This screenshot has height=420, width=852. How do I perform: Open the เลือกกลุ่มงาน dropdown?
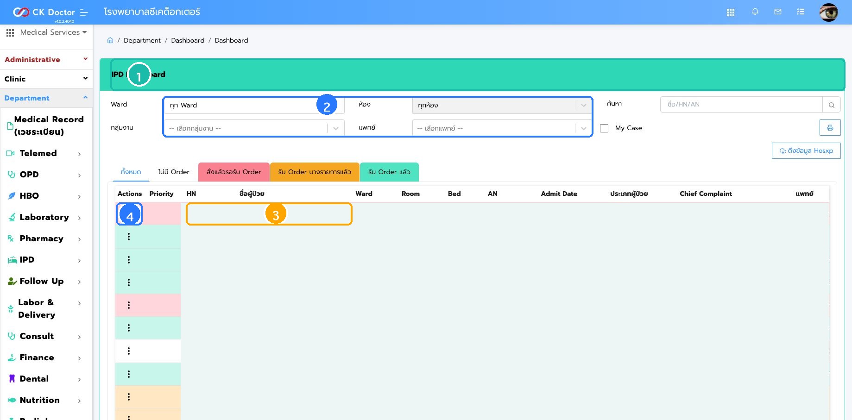[x=254, y=128]
